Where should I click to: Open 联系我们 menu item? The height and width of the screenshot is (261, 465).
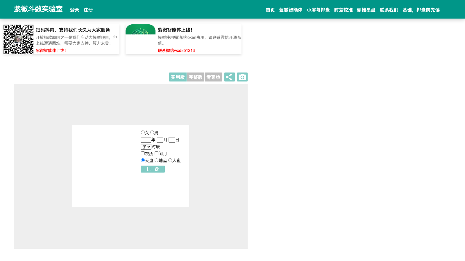389,10
